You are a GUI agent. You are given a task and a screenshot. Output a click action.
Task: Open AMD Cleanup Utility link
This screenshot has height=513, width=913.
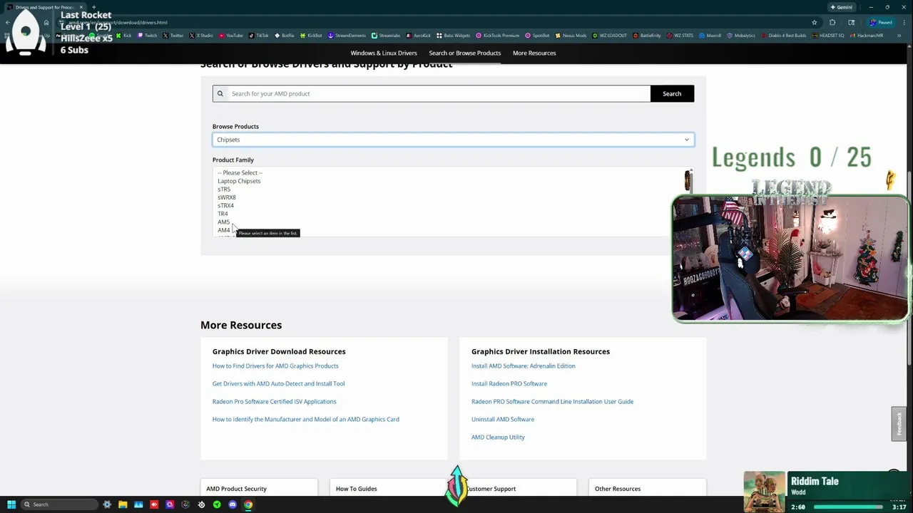pos(498,437)
